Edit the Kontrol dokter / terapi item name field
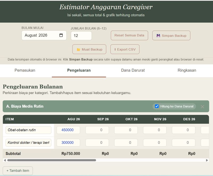This screenshot has height=176, width=213. click(28, 143)
